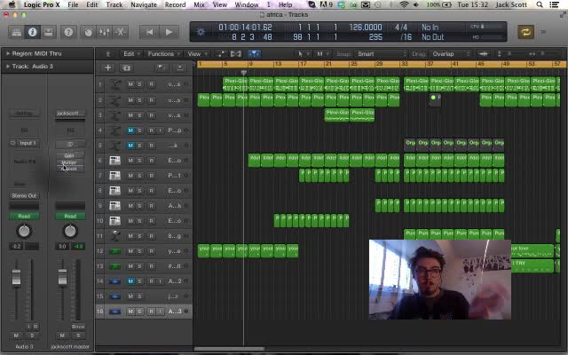Open the Functions dropdown menu
Image resolution: width=568 pixels, height=355 pixels.
tap(163, 53)
